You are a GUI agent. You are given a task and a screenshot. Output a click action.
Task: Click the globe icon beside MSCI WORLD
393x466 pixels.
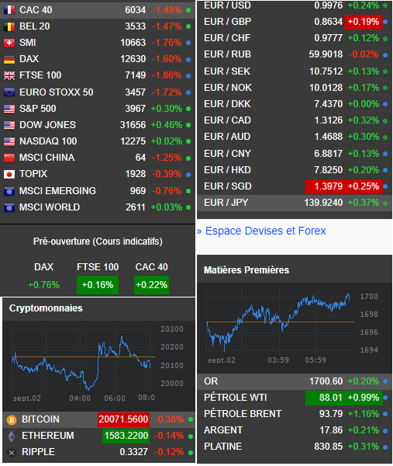9,207
